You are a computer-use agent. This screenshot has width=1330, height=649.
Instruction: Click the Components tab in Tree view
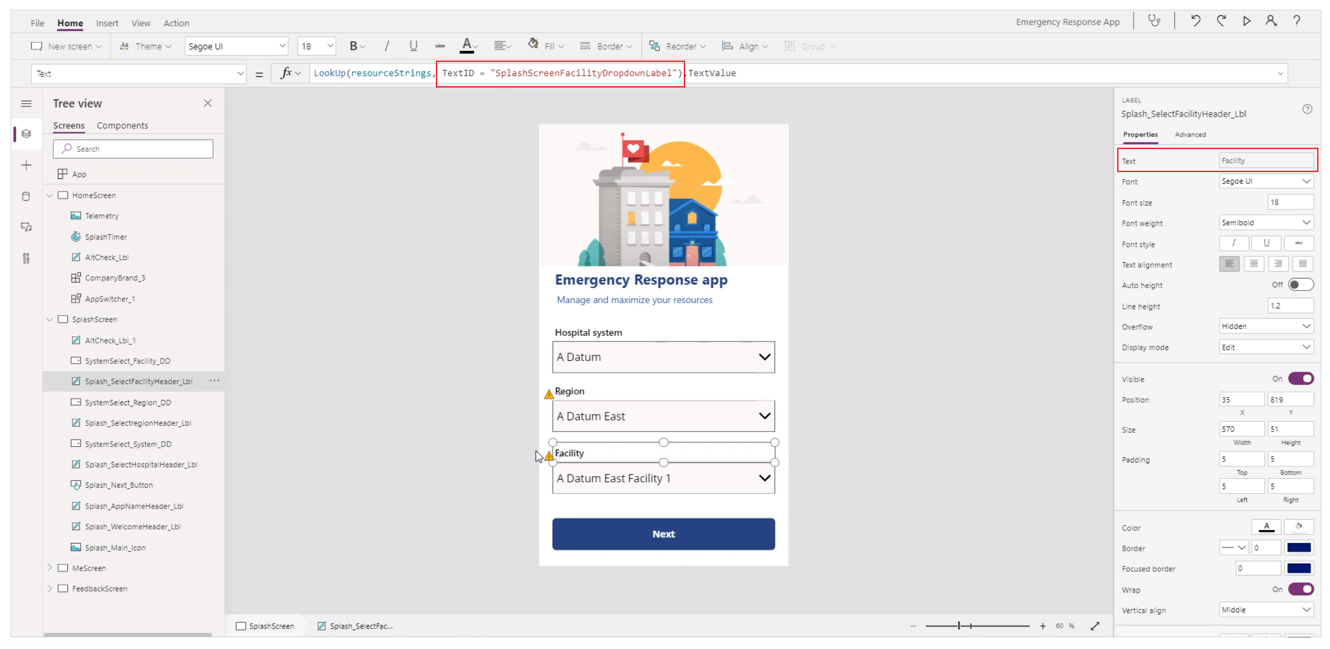pos(122,126)
